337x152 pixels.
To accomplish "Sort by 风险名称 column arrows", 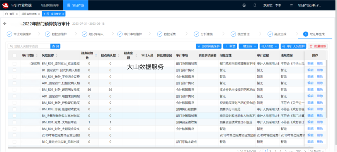I will [57, 56].
